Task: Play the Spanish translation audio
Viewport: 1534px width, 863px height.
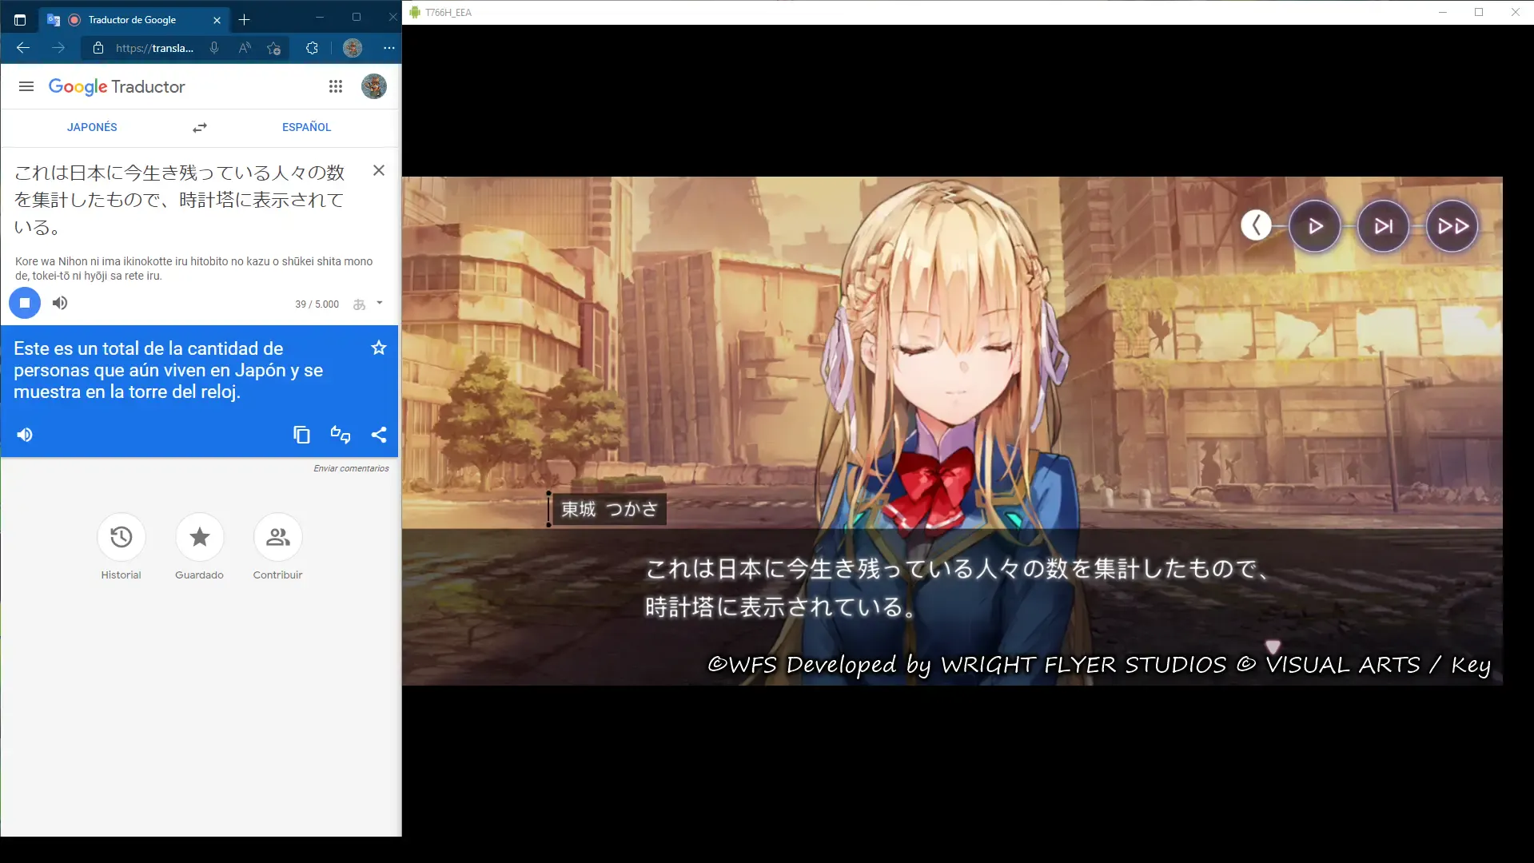Action: (x=25, y=435)
